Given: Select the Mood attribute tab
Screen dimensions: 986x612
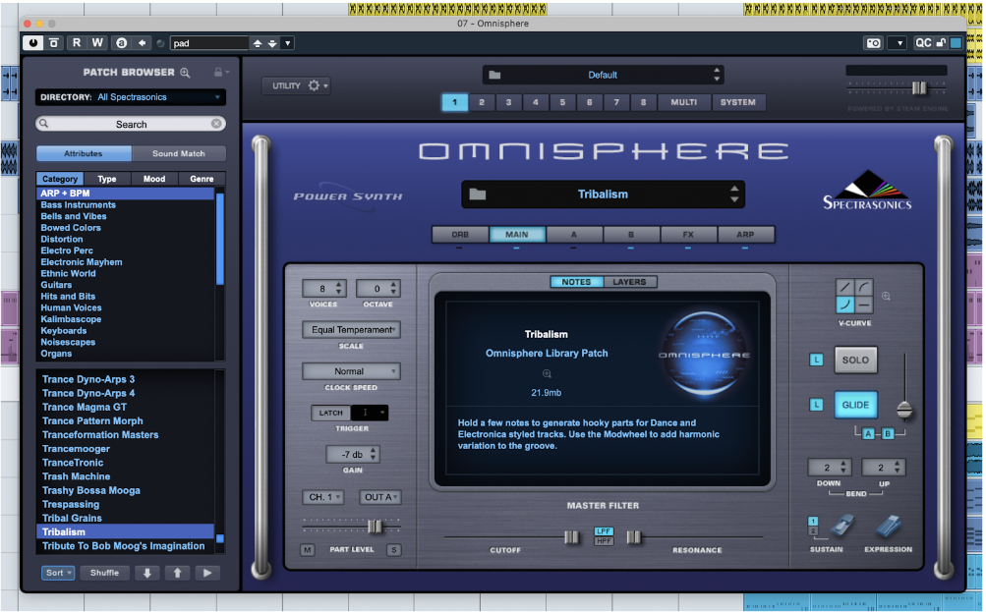Looking at the screenshot, I should [154, 179].
